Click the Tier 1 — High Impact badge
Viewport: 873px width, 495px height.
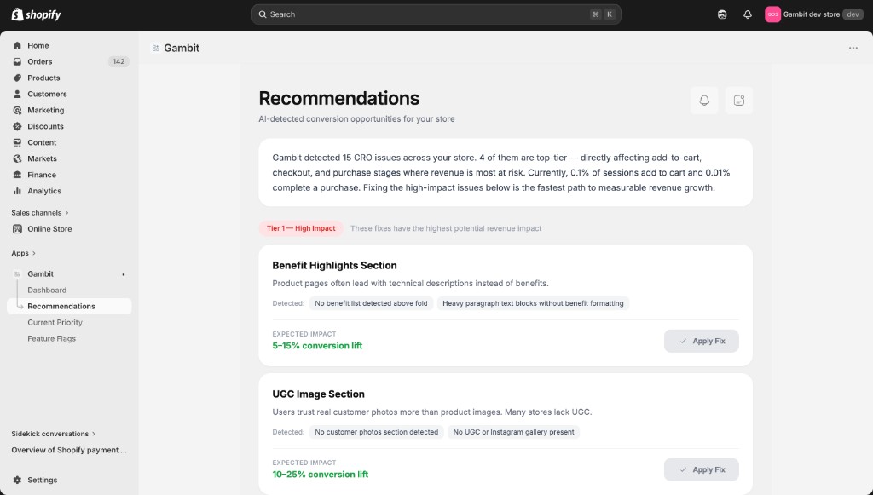click(x=301, y=228)
